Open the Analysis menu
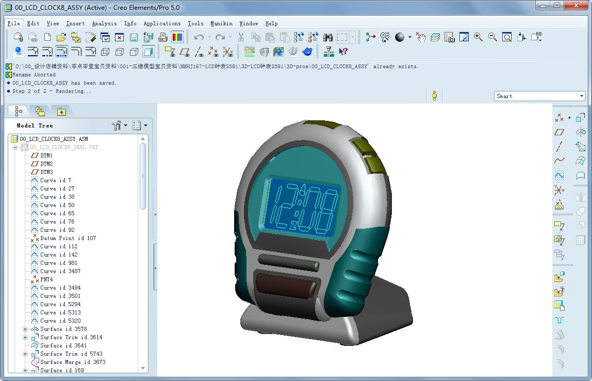The width and height of the screenshot is (592, 381). click(104, 23)
